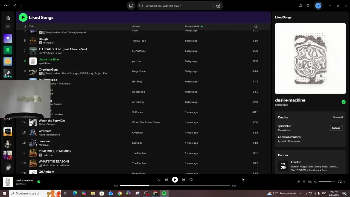Skip to next track
The height and width of the screenshot is (197, 350).
tap(184, 180)
